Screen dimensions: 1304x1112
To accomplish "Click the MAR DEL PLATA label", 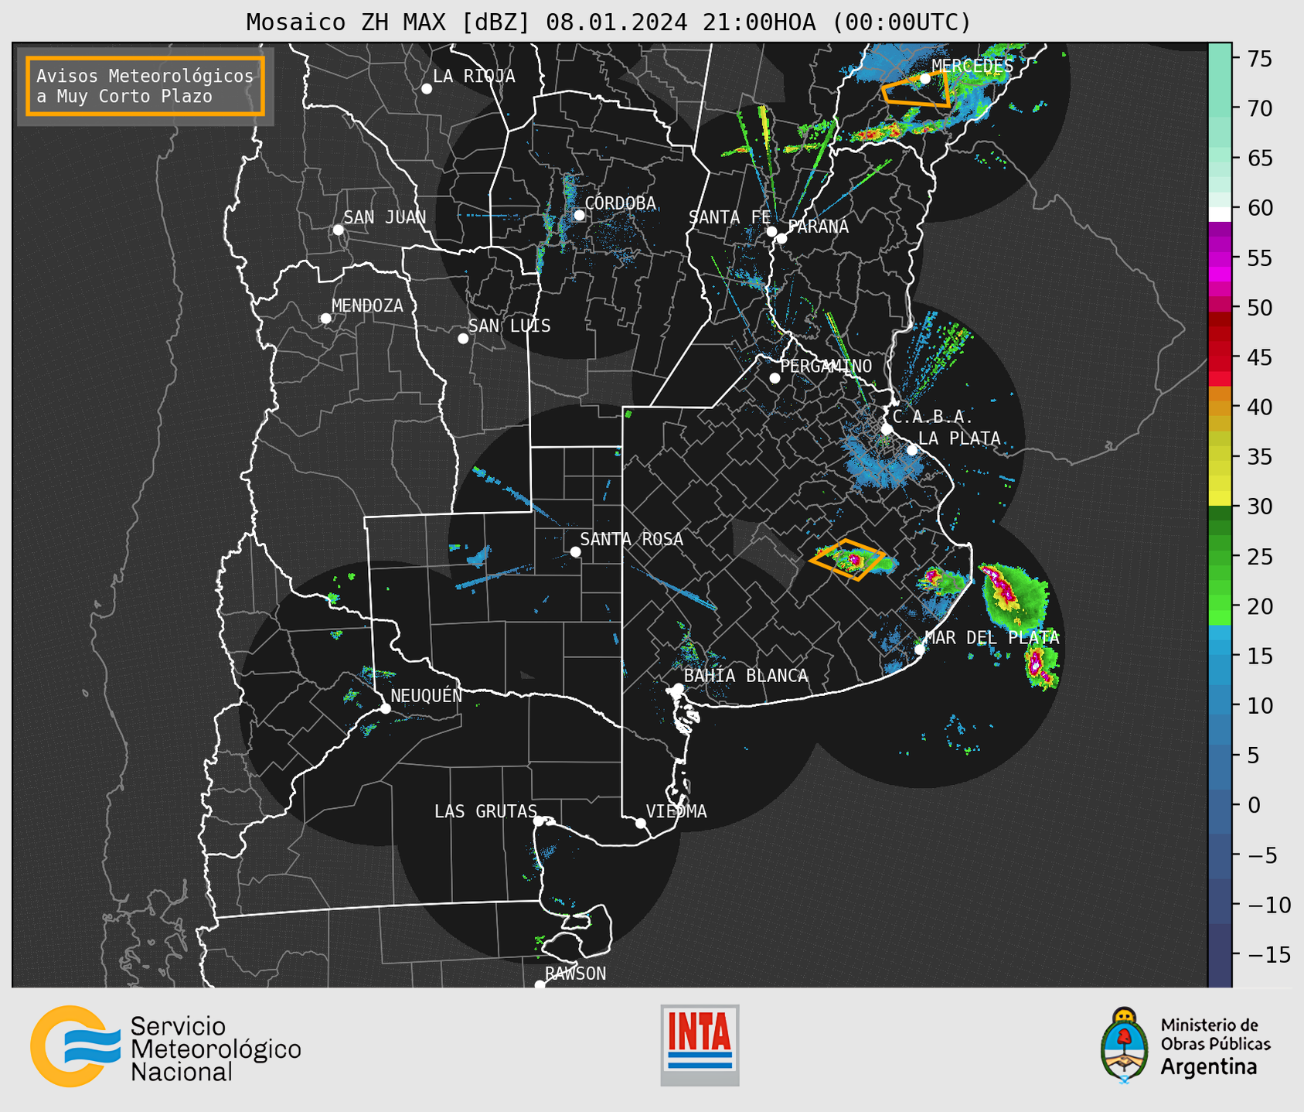I will pyautogui.click(x=992, y=638).
